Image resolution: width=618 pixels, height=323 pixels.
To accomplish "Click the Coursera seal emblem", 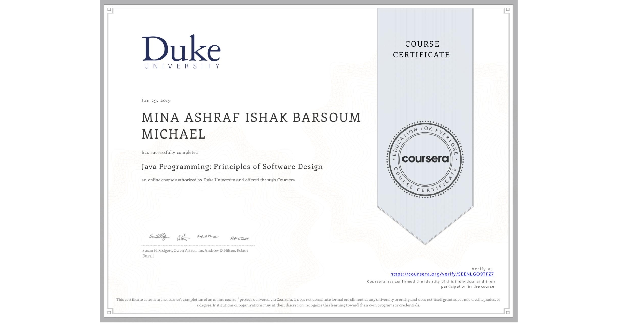I will 425,159.
